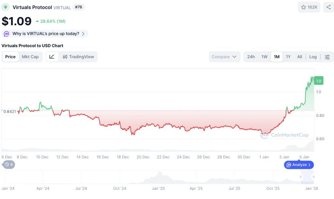This screenshot has height=199, width=334.
Task: Click the AI icon beside price question
Action: coord(7,34)
